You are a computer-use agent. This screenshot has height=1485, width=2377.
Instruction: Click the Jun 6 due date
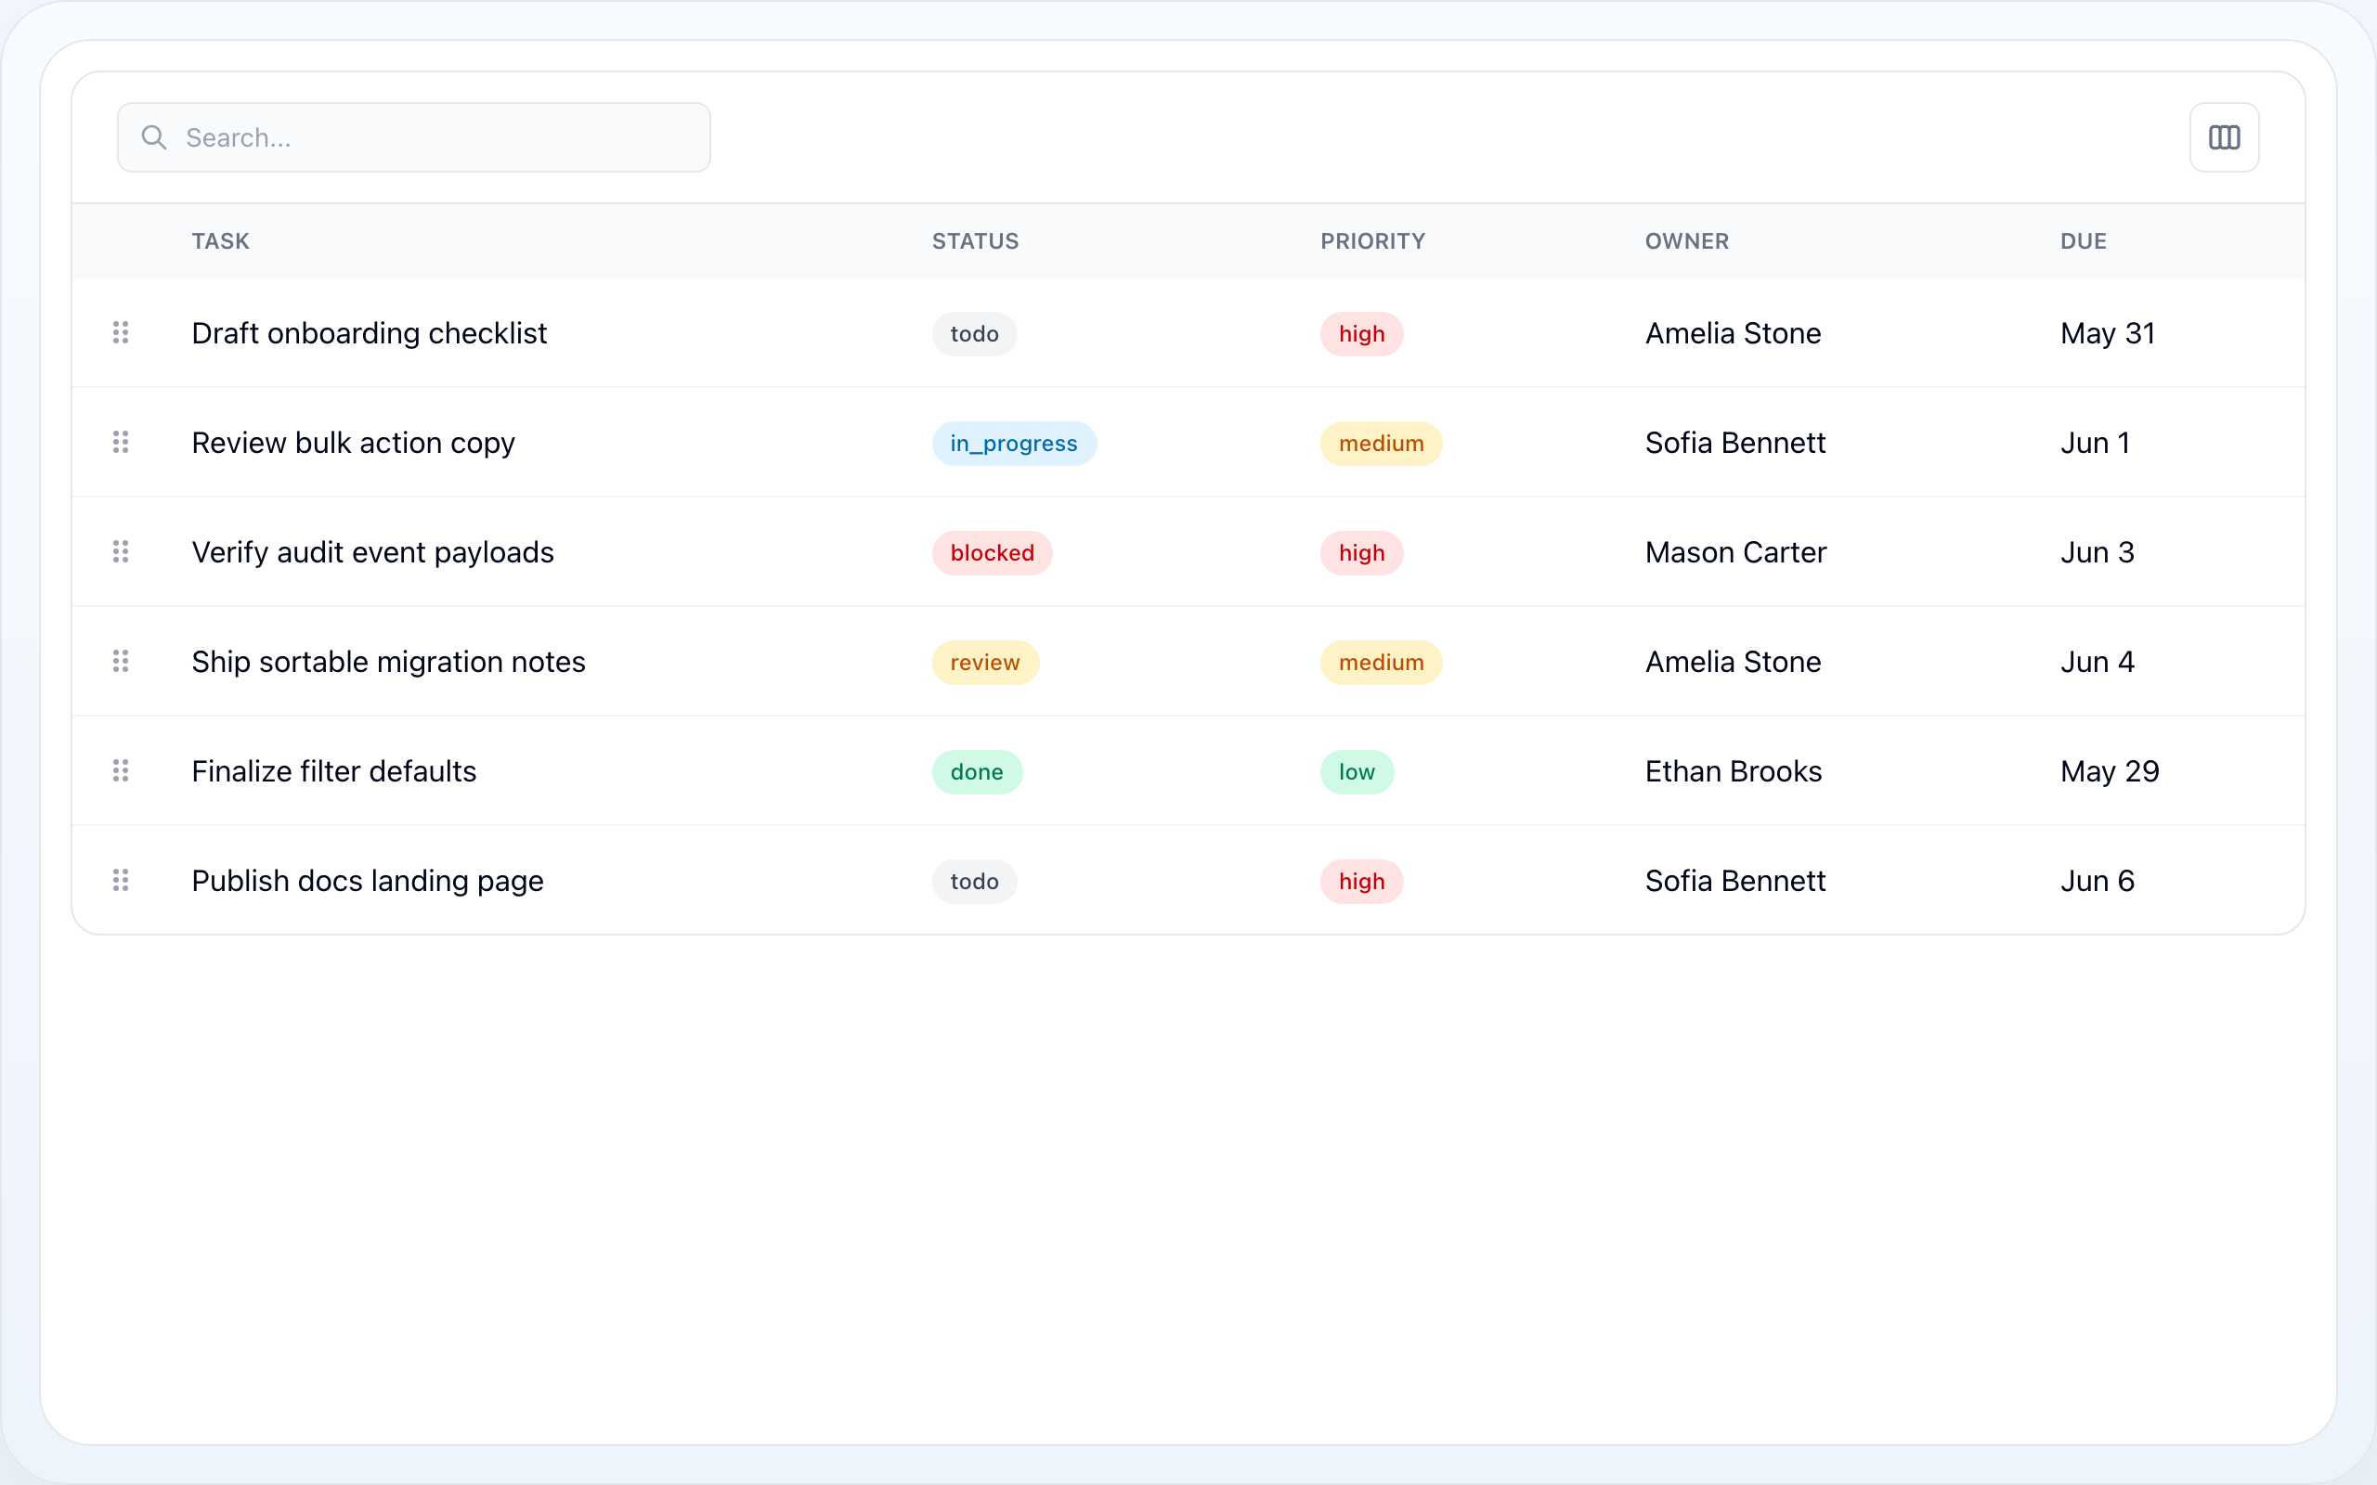pos(2098,881)
